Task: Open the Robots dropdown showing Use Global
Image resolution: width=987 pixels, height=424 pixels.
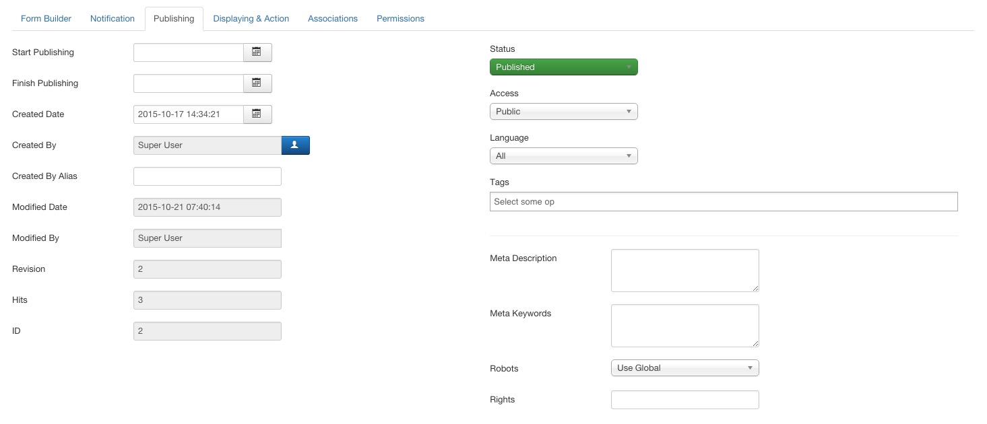Action: point(684,368)
